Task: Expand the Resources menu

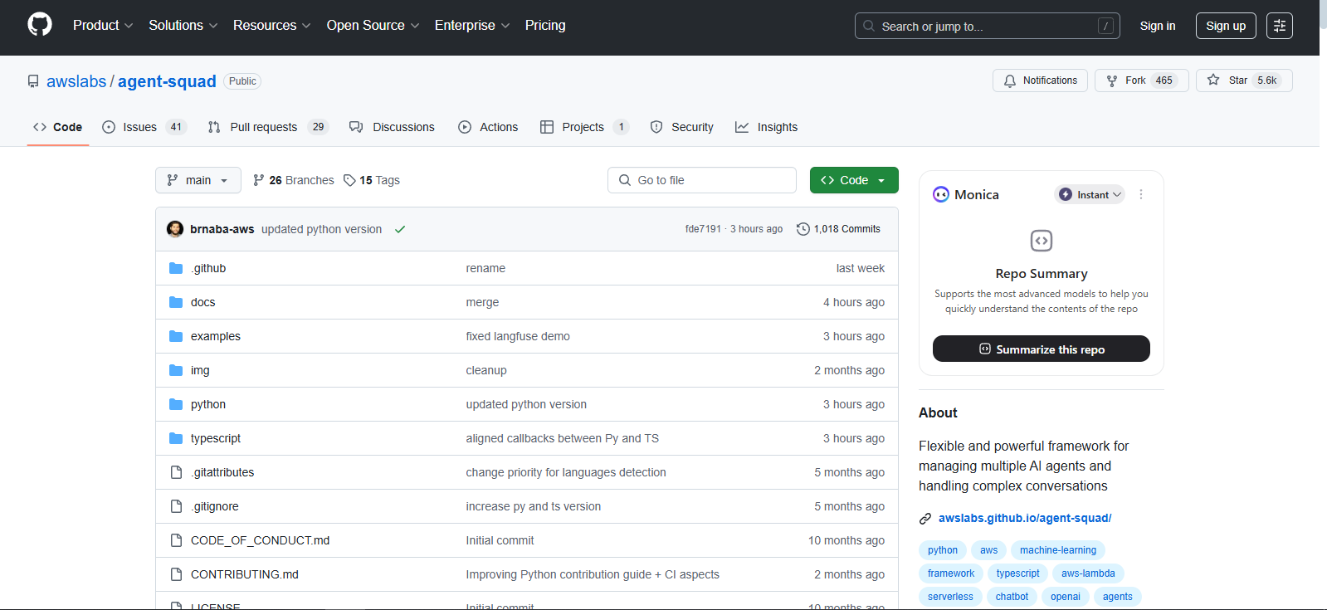Action: pos(272,26)
